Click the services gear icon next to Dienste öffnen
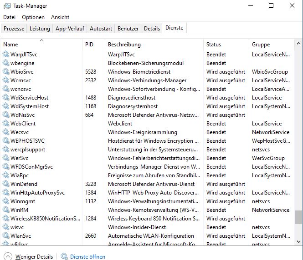Screen dimensions: 303x260 (x=64, y=256)
